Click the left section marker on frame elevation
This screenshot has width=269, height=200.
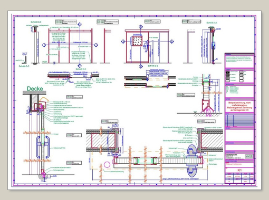pos(44,45)
